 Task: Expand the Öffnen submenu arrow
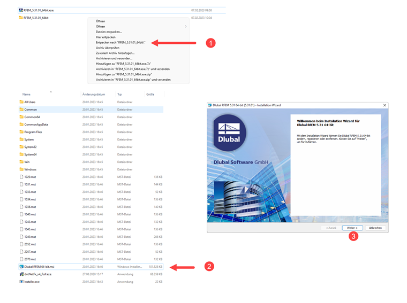click(x=186, y=26)
